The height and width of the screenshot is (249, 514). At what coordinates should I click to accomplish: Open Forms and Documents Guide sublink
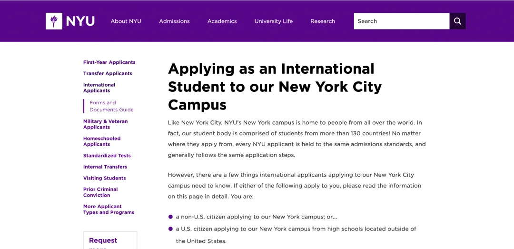pos(111,106)
